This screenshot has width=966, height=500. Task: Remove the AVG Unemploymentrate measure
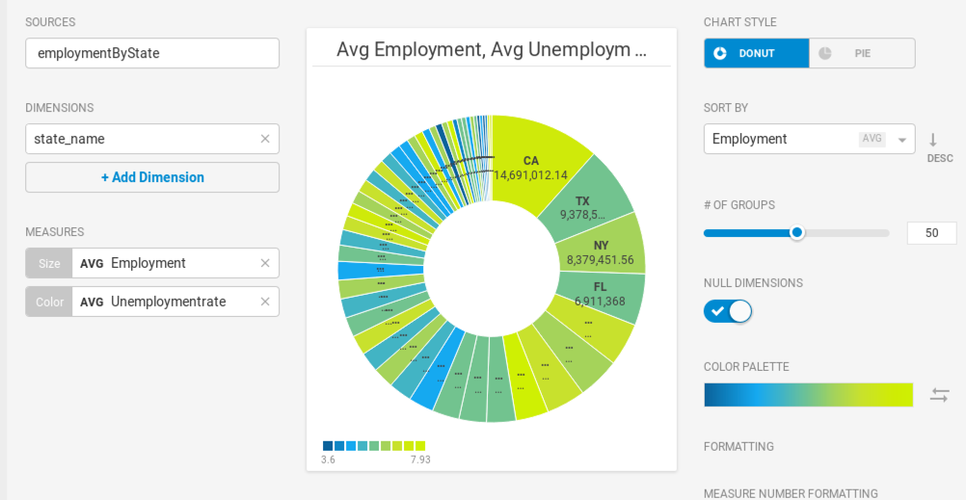click(265, 302)
